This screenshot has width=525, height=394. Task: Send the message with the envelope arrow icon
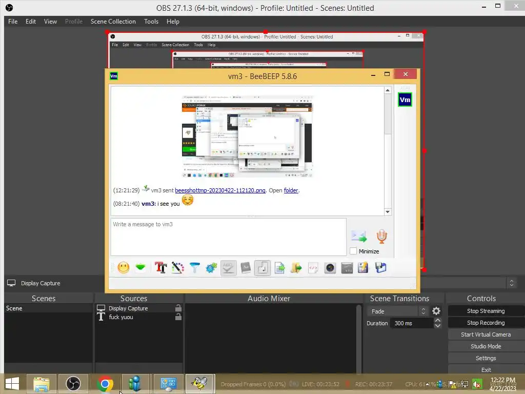pyautogui.click(x=359, y=236)
